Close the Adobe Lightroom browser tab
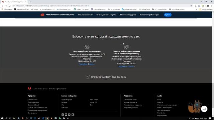Screen dimensions: 214x120 (26, 2)
